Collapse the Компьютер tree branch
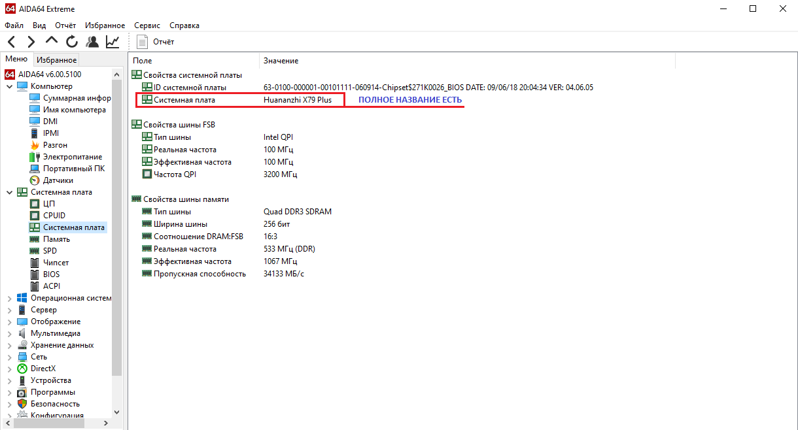798x430 pixels. [9, 86]
